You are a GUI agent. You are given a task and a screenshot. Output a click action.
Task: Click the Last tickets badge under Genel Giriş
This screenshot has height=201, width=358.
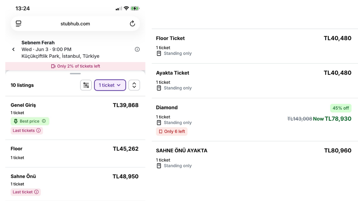point(27,130)
